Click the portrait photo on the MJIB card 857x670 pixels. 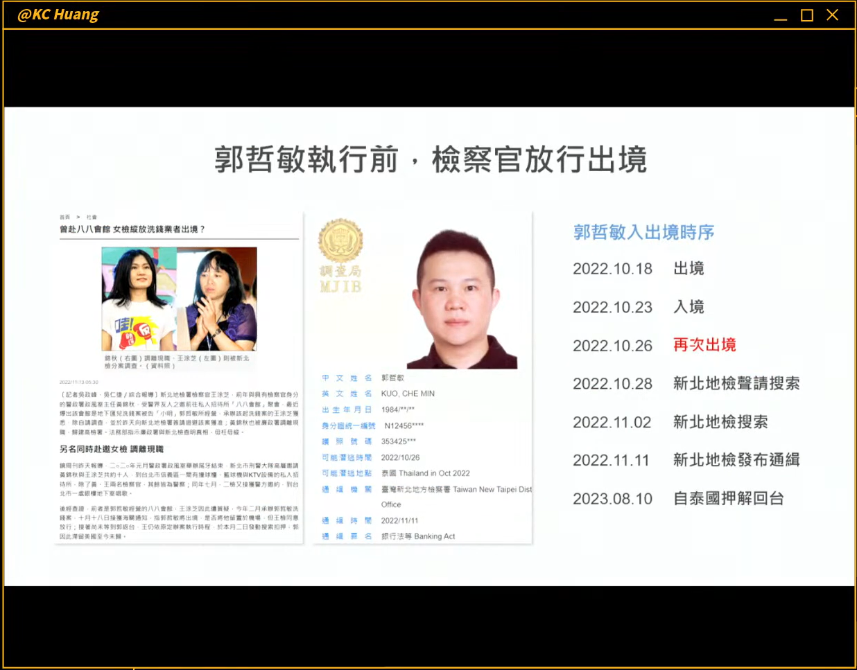tap(461, 299)
